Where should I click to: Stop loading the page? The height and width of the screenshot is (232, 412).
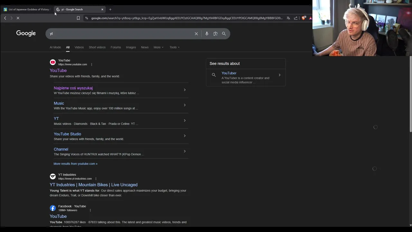18,18
